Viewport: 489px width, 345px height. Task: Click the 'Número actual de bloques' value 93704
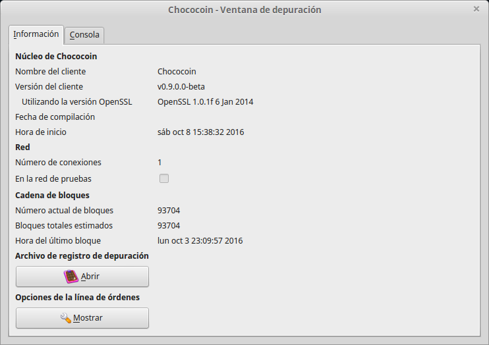click(x=169, y=211)
